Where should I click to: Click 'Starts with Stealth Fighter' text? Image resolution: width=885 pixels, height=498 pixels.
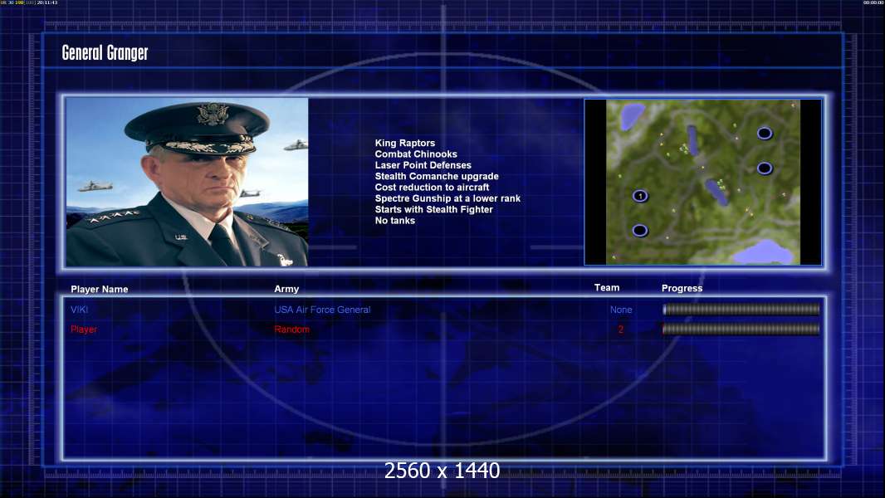click(x=433, y=209)
